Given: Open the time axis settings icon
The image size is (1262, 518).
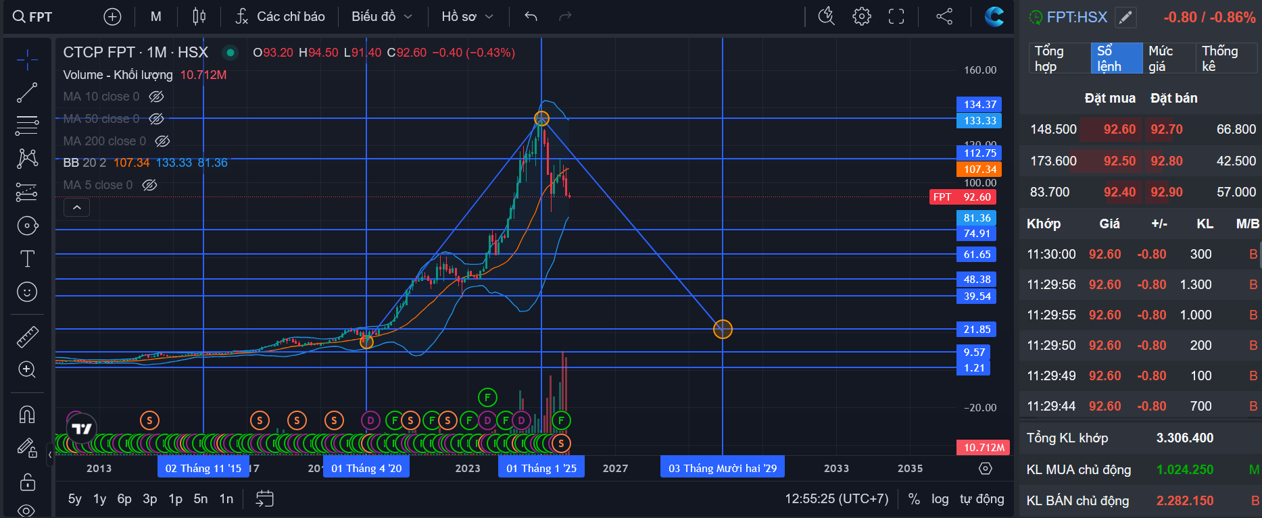Looking at the screenshot, I should (986, 469).
